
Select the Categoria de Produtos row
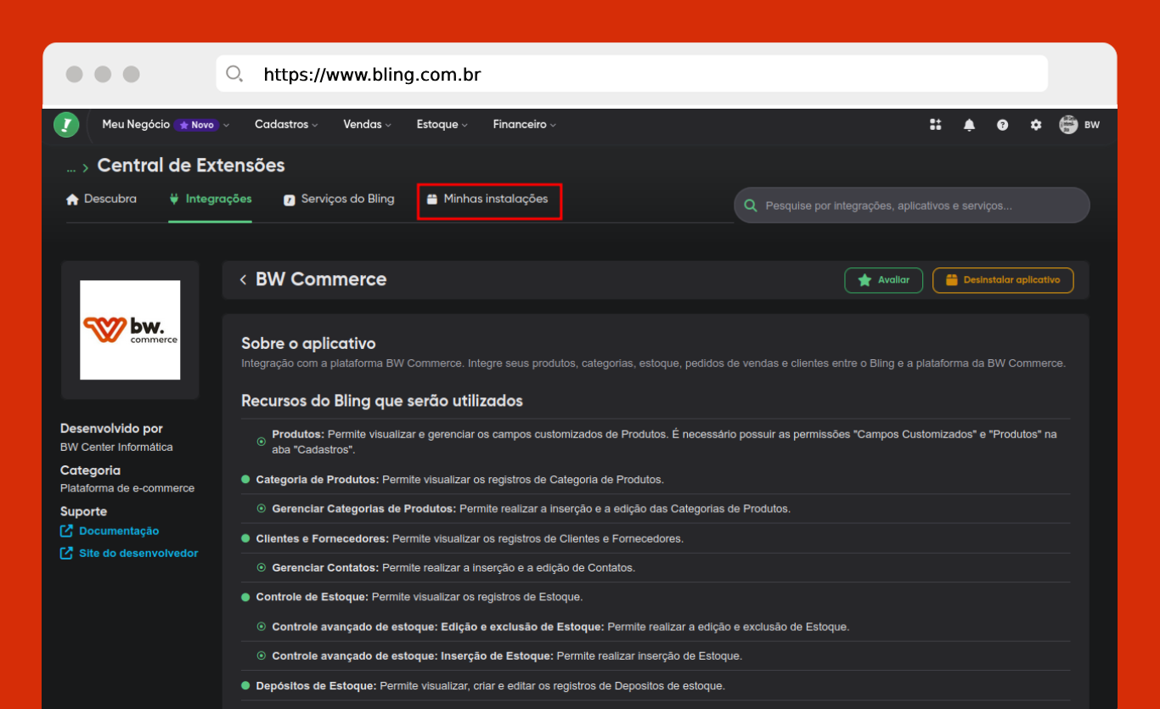tap(656, 479)
